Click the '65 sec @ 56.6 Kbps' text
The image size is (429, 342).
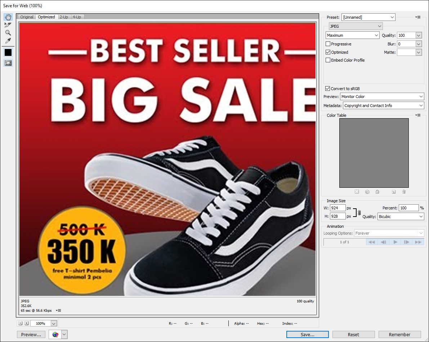36,311
